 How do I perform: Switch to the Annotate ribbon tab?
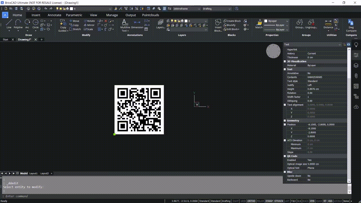pos(54,15)
